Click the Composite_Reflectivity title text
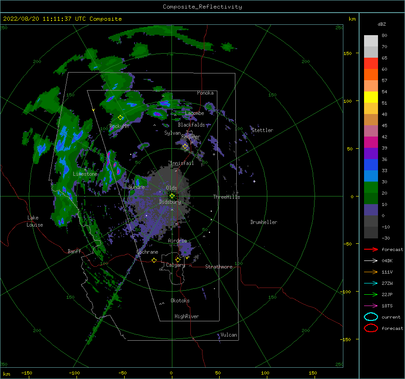The width and height of the screenshot is (405, 379). [202, 7]
